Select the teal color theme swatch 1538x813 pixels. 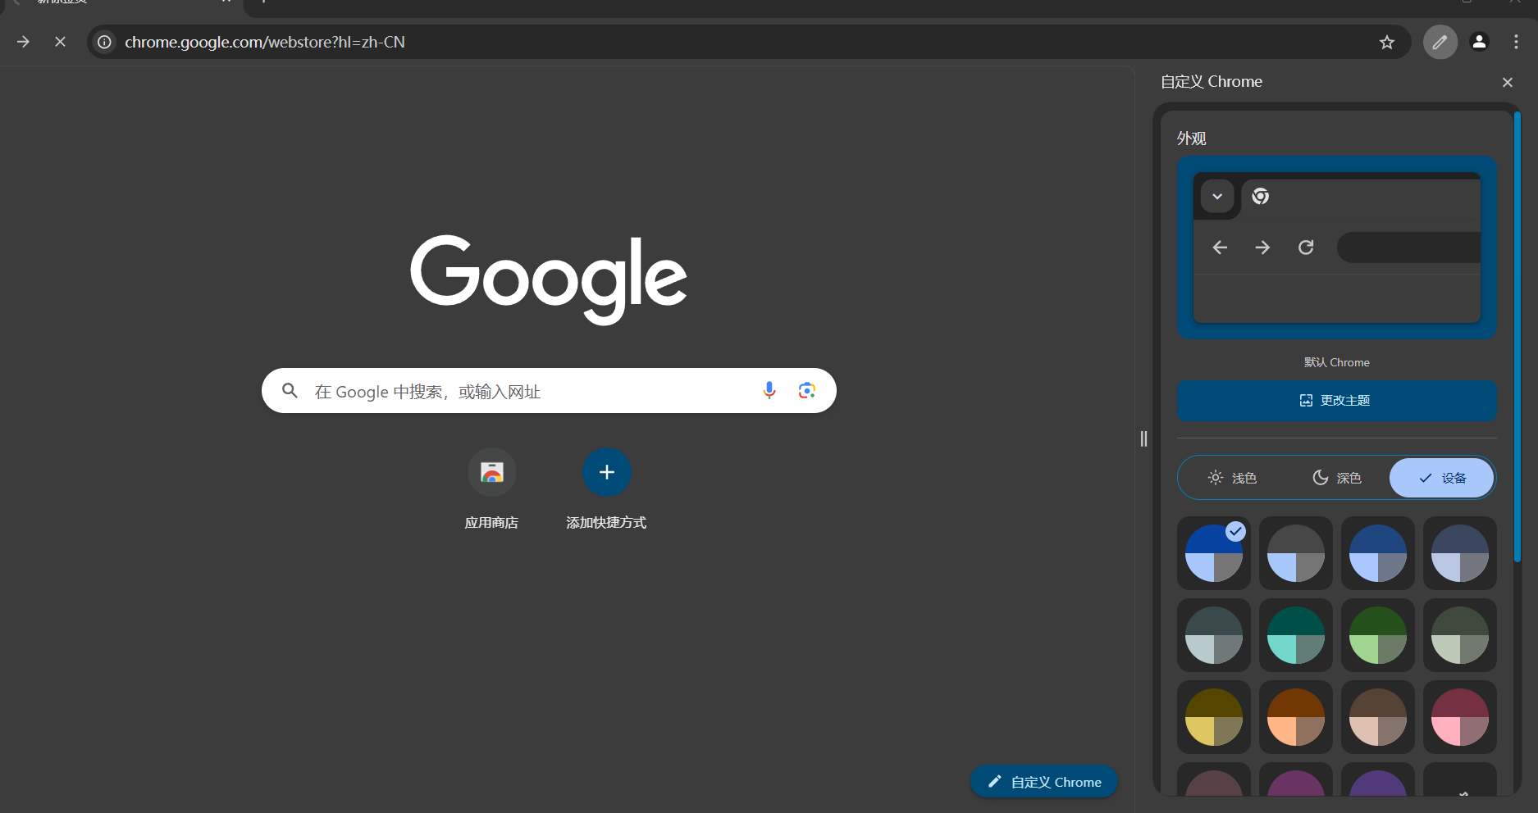[1295, 635]
